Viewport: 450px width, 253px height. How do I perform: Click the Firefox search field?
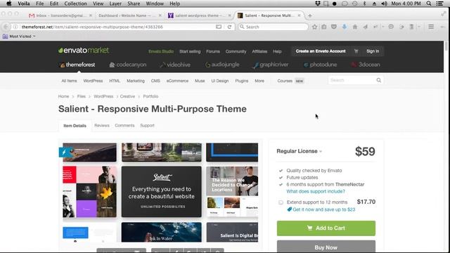point(274,27)
